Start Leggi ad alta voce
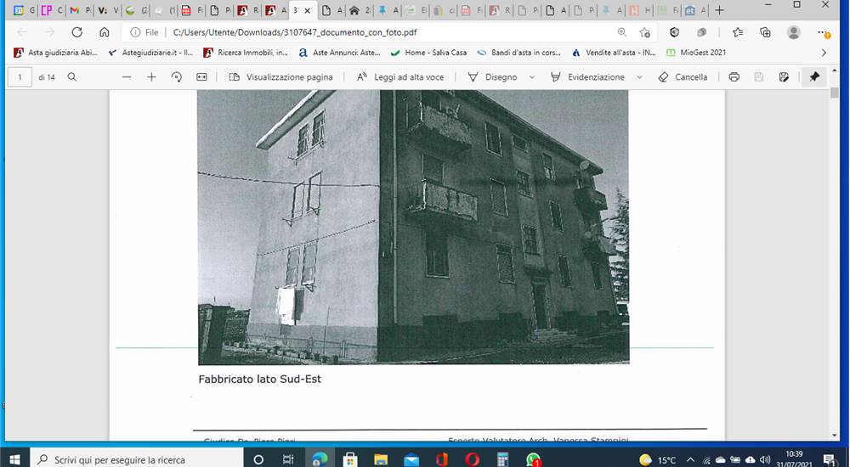 (x=400, y=77)
